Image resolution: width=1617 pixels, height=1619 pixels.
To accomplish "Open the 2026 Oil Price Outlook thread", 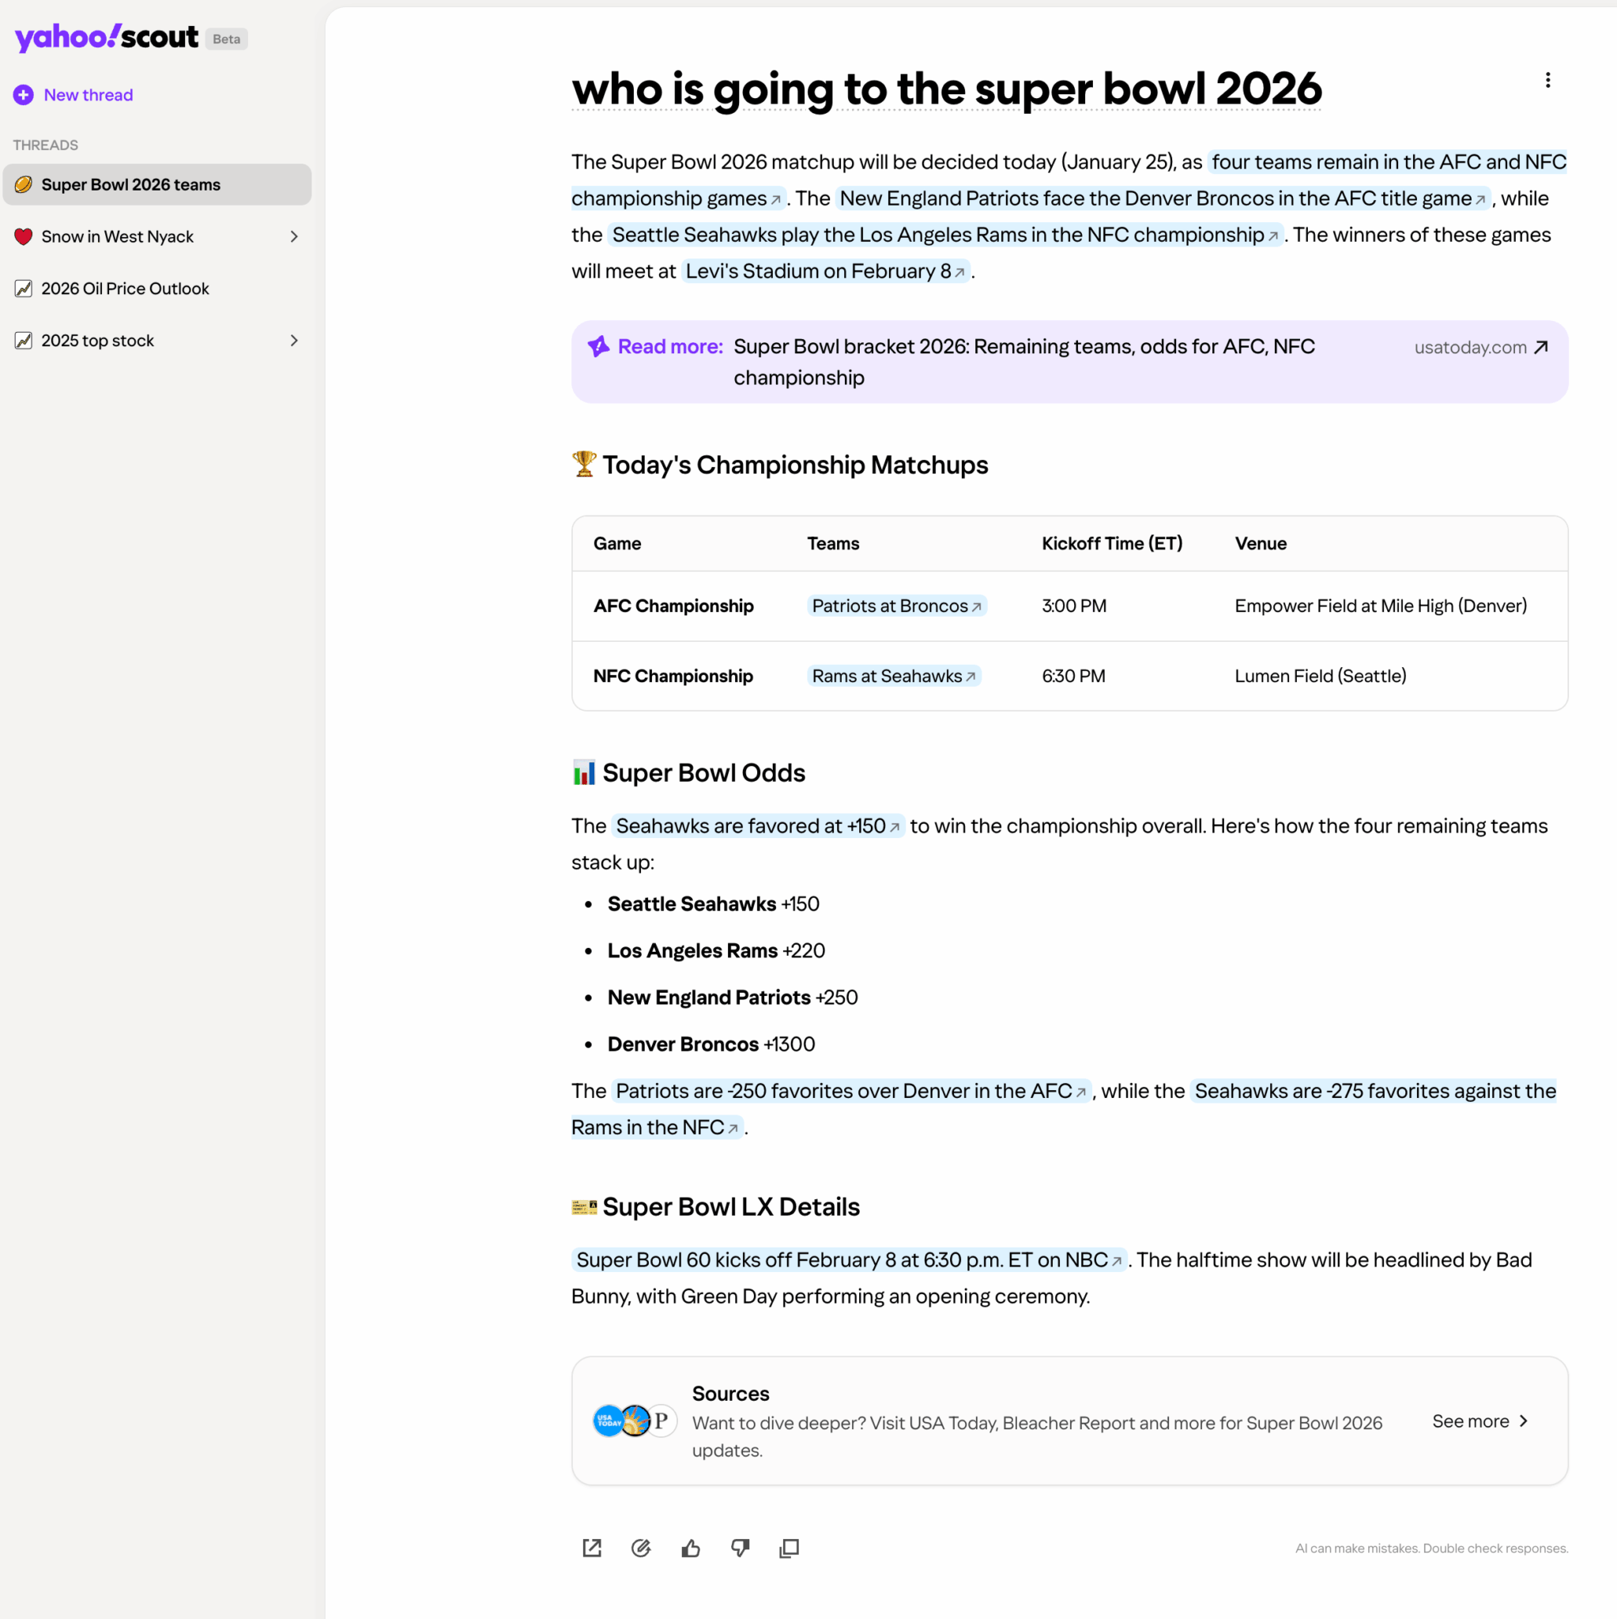I will click(x=125, y=289).
